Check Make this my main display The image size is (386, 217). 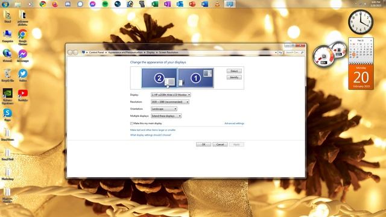point(131,123)
